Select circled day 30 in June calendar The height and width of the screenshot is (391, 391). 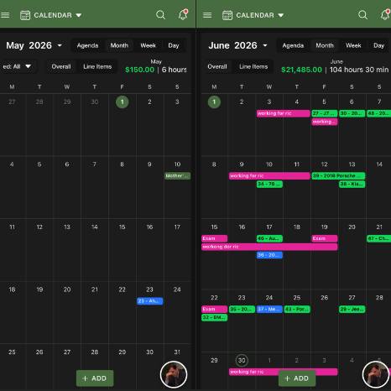click(242, 360)
